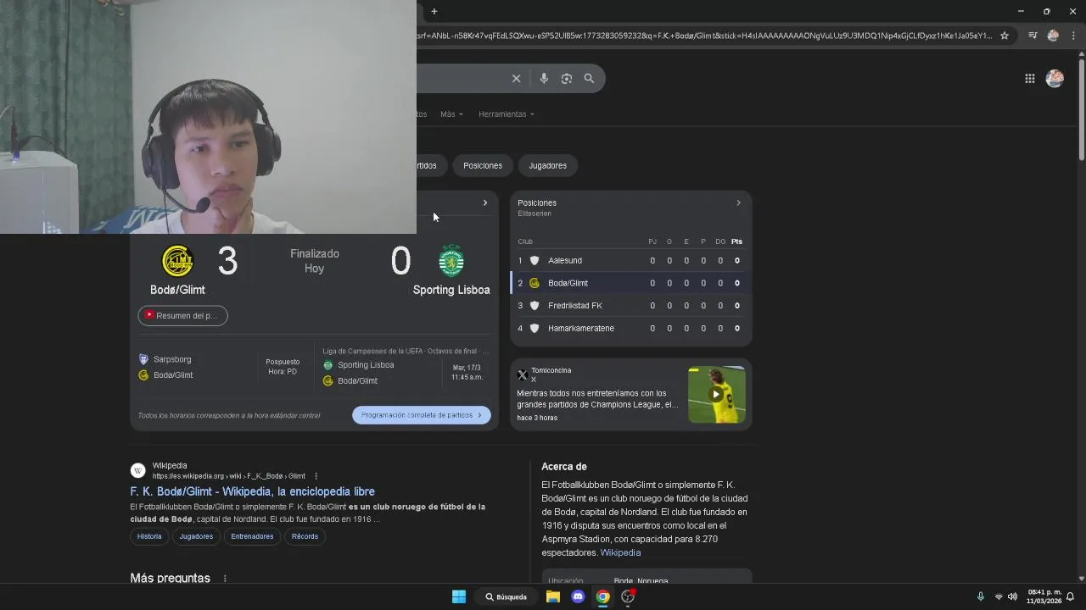Follow the Wikipedia link in Acerca de

tap(620, 552)
